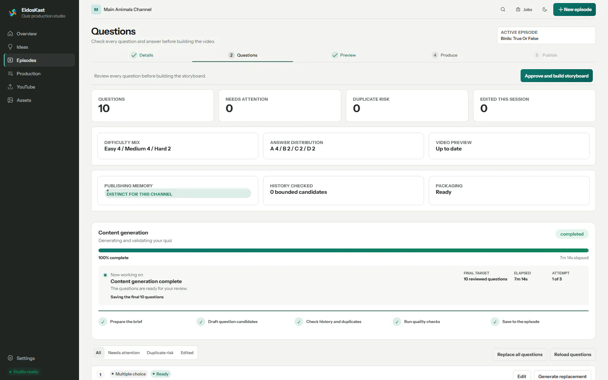Click the Questions count card
The height and width of the screenshot is (380, 608).
(x=152, y=106)
